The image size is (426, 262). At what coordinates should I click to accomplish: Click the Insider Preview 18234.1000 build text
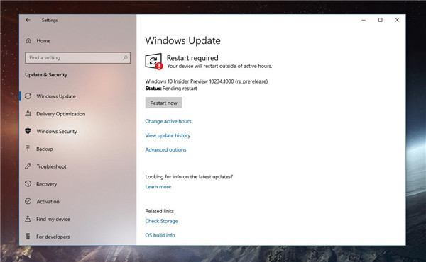tap(207, 81)
